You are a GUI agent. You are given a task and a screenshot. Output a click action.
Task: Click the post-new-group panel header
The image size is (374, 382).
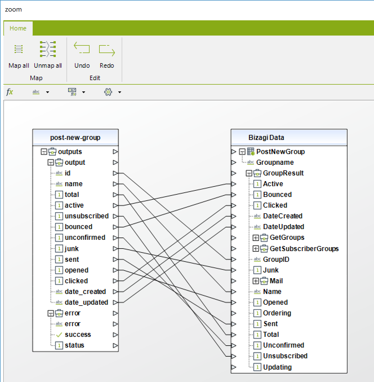tap(75, 138)
